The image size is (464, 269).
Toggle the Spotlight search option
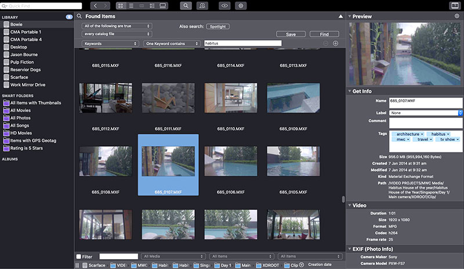tap(218, 26)
